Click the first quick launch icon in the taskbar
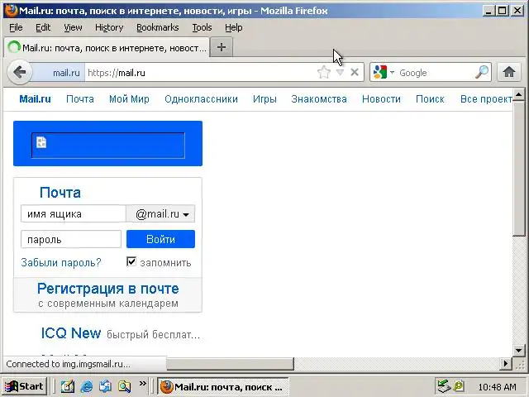 coord(68,386)
